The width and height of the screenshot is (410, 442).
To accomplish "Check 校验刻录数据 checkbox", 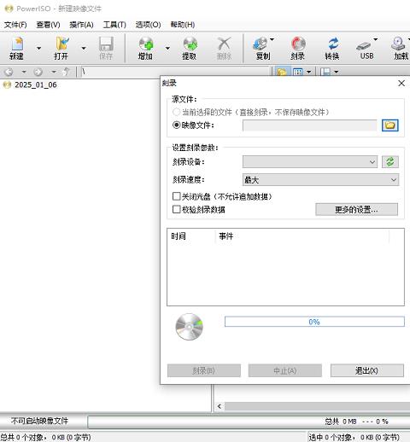I will click(x=177, y=209).
